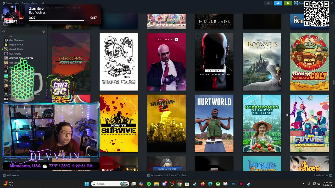
Task: Open the taskbar volume control
Action: click(319, 184)
